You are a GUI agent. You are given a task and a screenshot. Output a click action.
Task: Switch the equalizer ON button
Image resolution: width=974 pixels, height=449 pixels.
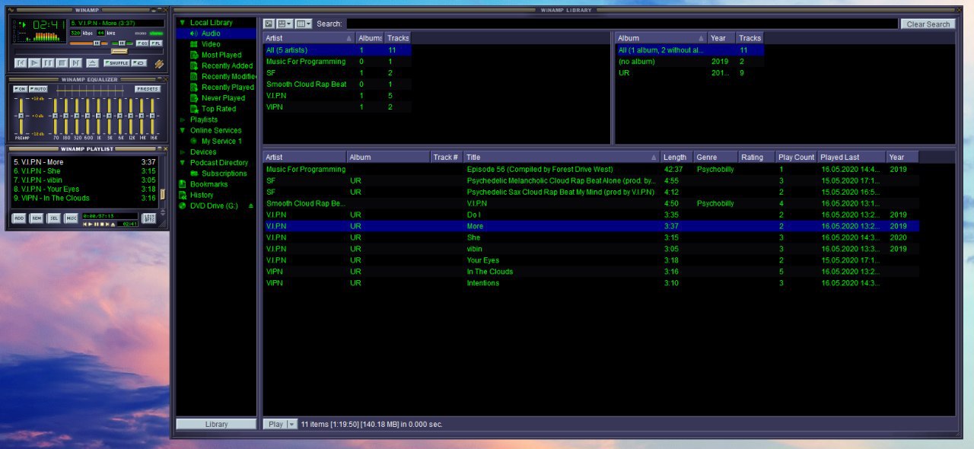pyautogui.click(x=20, y=89)
